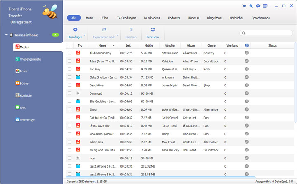Check the If You Love Her checkbox

coord(70,126)
